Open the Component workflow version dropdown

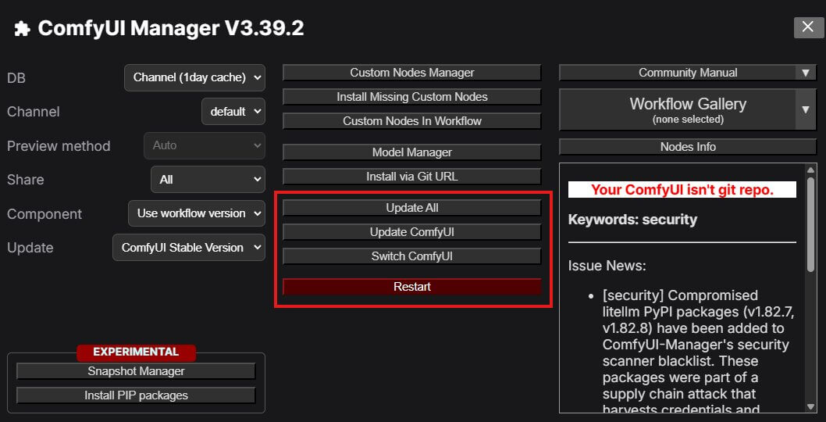click(197, 213)
